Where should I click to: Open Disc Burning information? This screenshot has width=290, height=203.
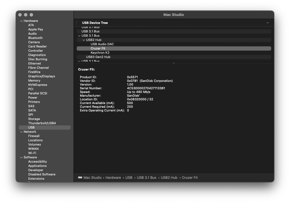coord(38,59)
